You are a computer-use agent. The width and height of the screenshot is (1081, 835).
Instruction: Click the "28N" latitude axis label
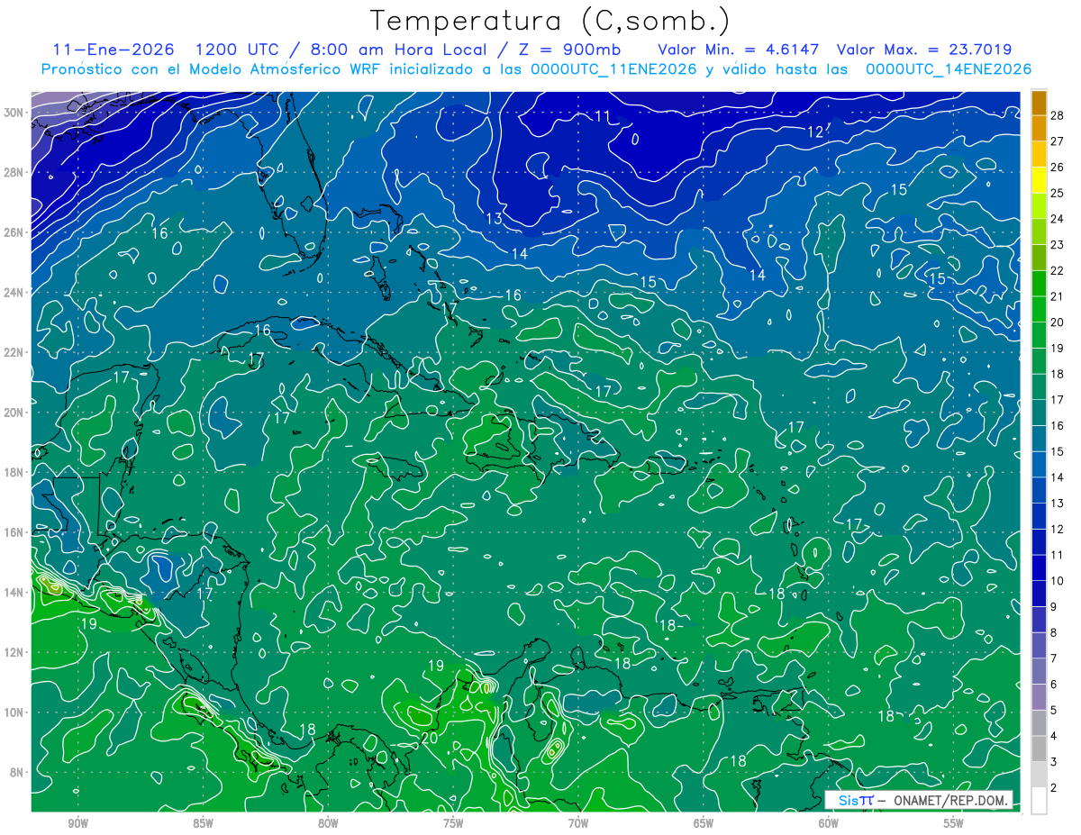[14, 172]
